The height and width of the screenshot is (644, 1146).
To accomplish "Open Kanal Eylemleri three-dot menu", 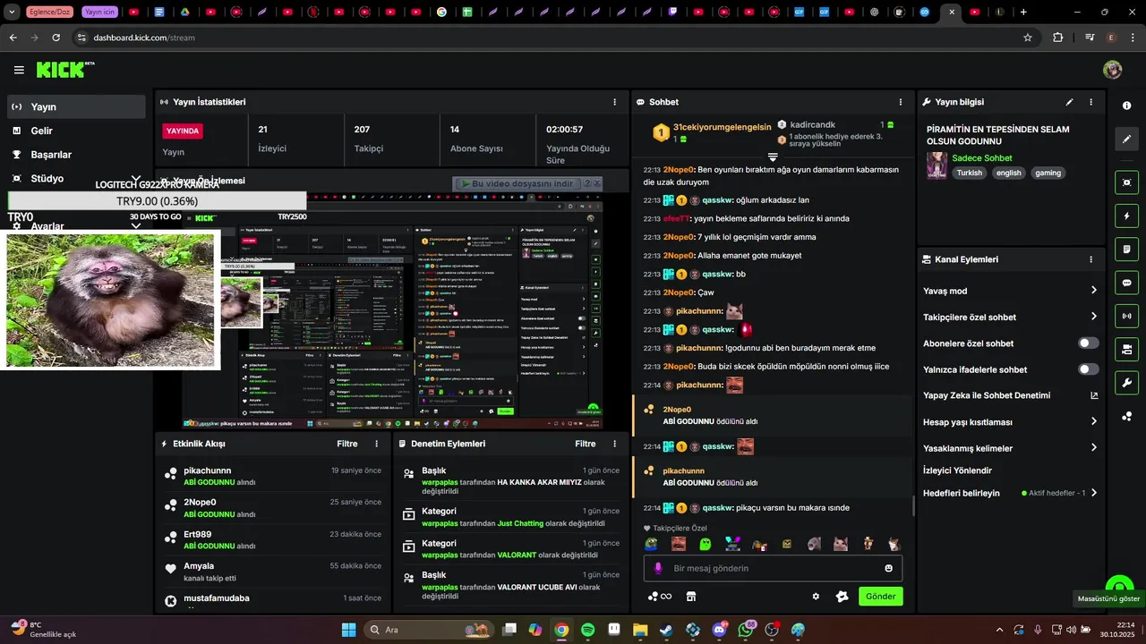I will (x=1090, y=259).
